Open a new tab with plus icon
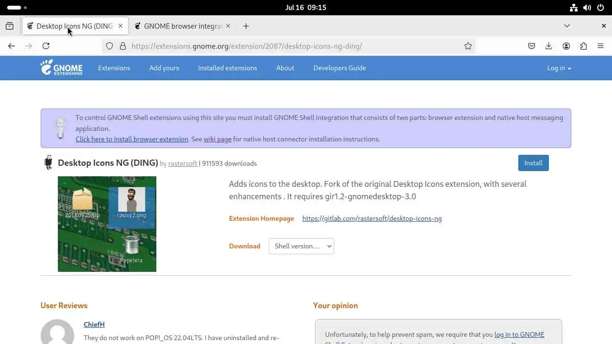 click(x=246, y=26)
